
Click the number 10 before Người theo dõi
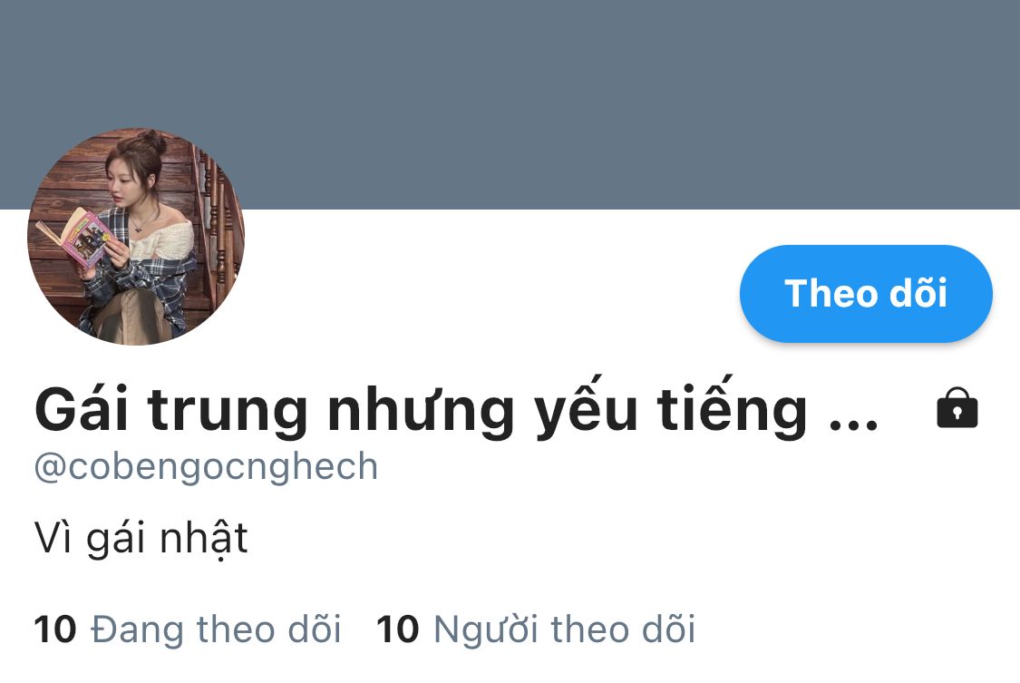397,629
